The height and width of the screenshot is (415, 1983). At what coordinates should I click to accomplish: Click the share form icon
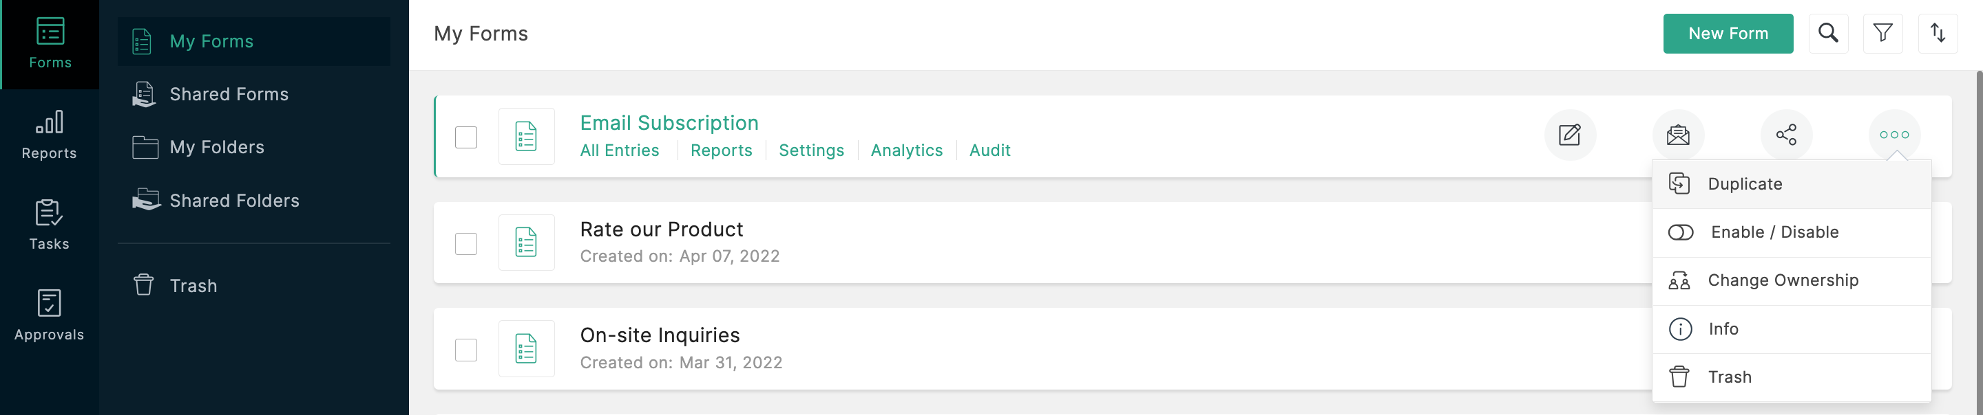pyautogui.click(x=1786, y=135)
